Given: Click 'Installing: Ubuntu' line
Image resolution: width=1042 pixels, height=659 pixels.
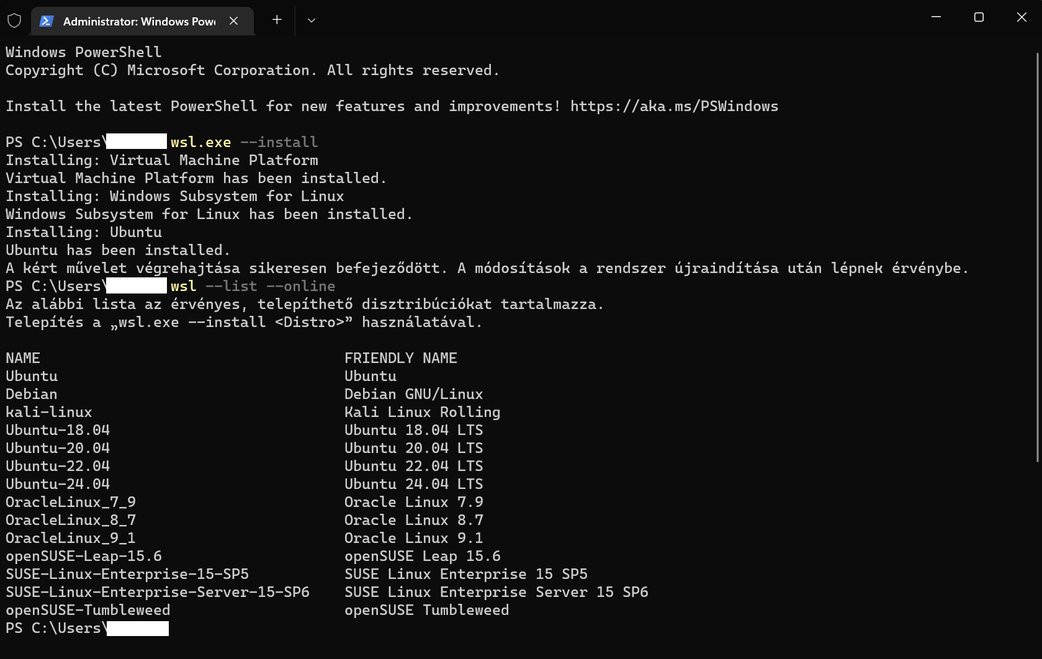Looking at the screenshot, I should [x=84, y=232].
